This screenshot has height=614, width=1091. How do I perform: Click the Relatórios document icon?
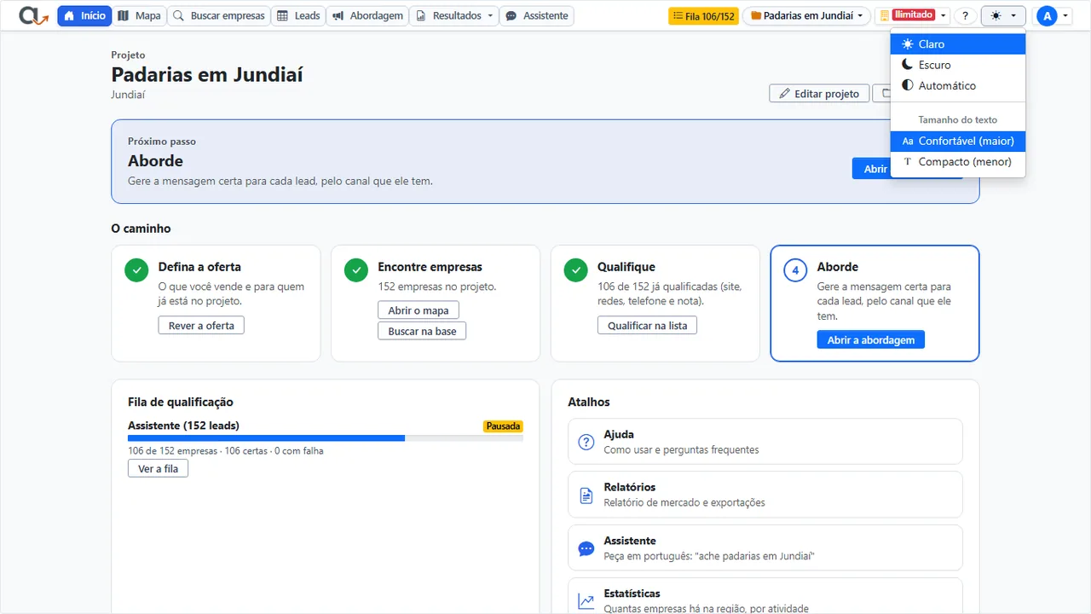coord(586,495)
